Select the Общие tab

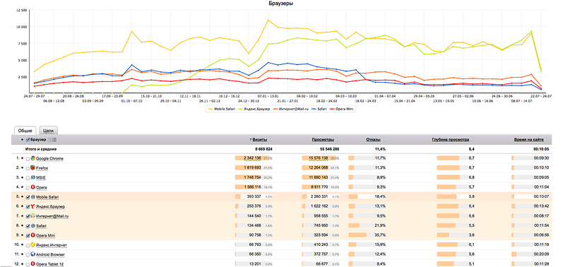point(25,131)
